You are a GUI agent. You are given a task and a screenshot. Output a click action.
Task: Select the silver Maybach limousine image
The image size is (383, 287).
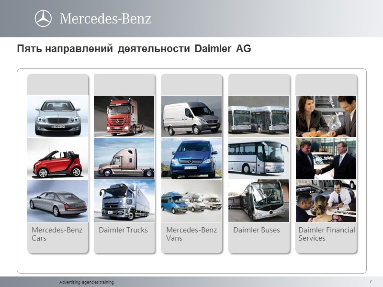57,201
